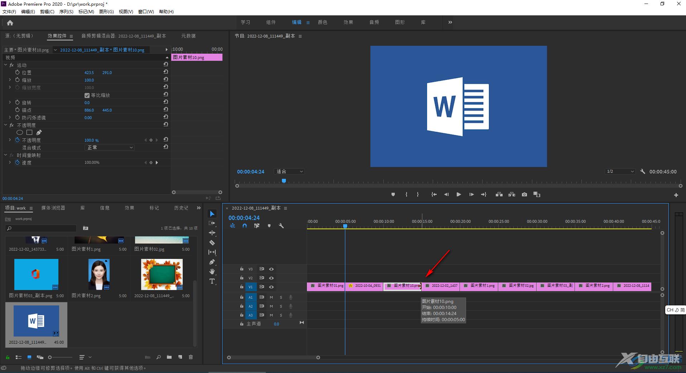Viewport: 686px width, 373px height.
Task: Select the Hand tool
Action: 212,271
